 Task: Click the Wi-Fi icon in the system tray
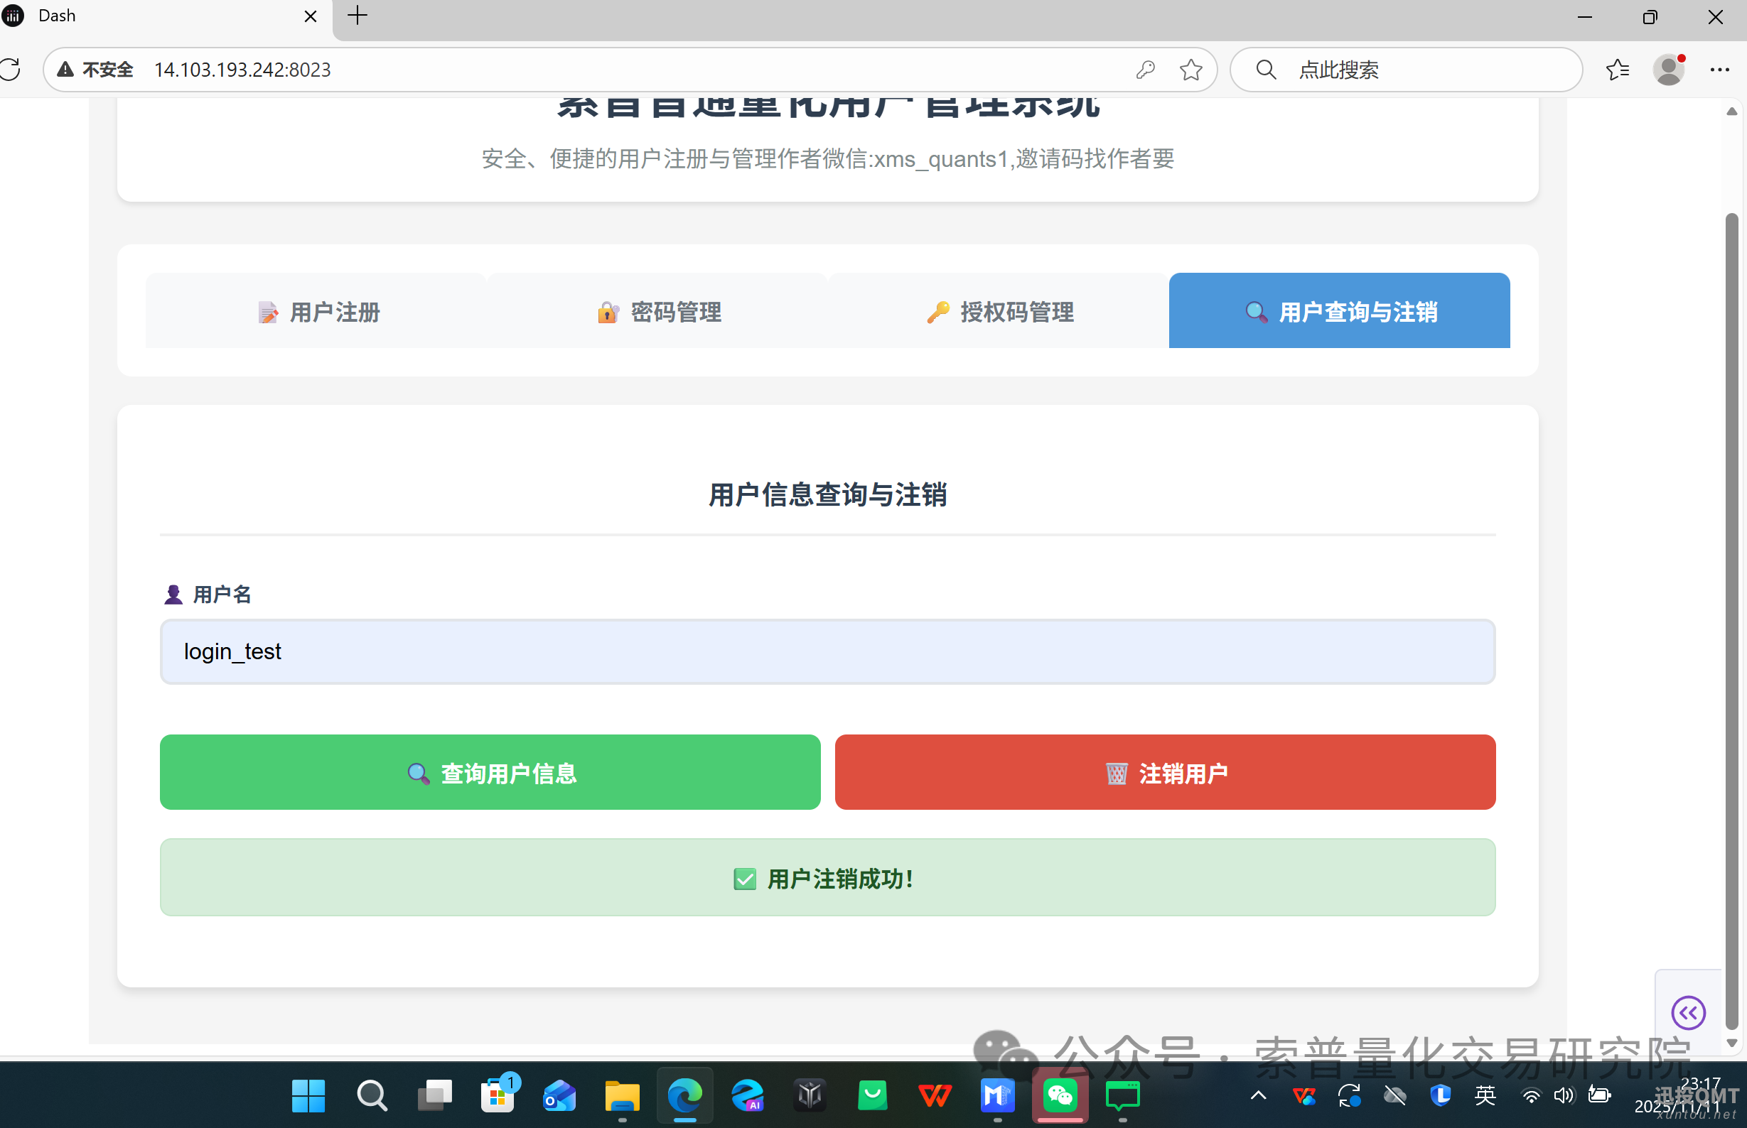(1532, 1096)
